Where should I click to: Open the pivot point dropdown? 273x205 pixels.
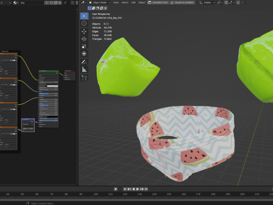tap(220, 2)
